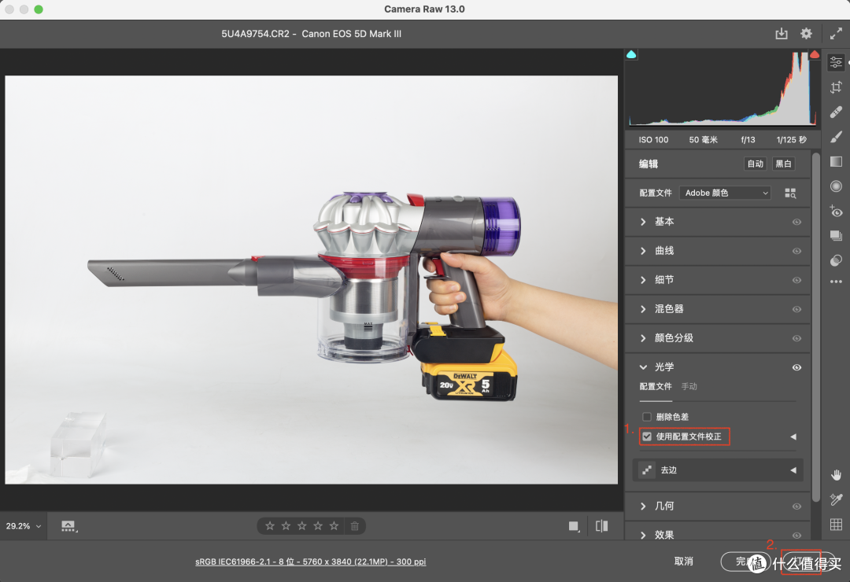Toggle visibility eye for 颜色分级 panel
Viewport: 850px width, 582px height.
pos(796,338)
